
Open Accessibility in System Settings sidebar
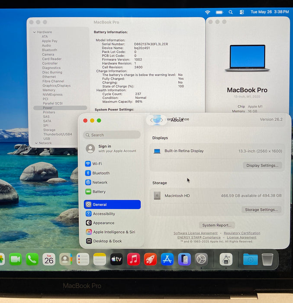tap(112, 213)
